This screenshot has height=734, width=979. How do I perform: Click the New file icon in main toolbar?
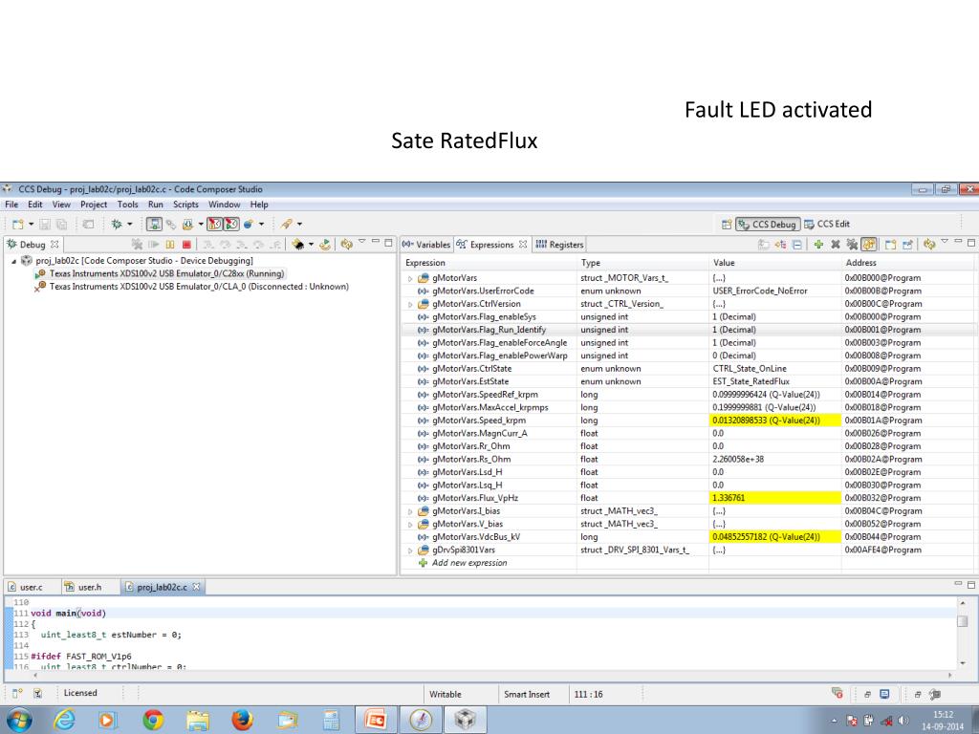point(18,224)
